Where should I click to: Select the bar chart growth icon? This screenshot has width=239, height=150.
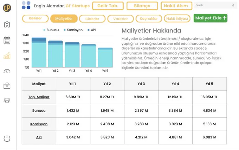pyautogui.click(x=7, y=56)
